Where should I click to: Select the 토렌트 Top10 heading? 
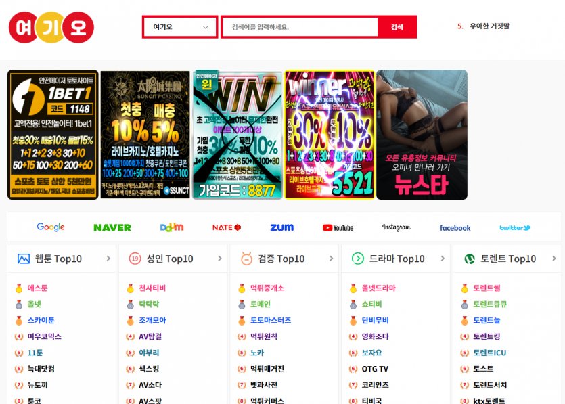[508, 259]
